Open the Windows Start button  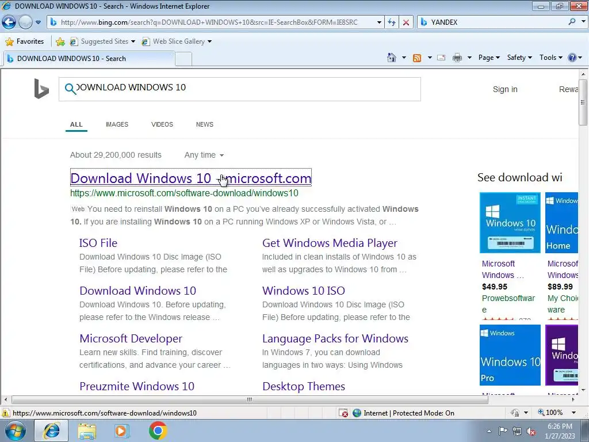click(x=16, y=430)
